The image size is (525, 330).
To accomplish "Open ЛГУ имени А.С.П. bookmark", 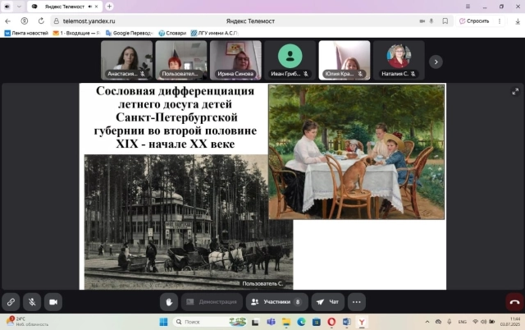I will tap(214, 33).
